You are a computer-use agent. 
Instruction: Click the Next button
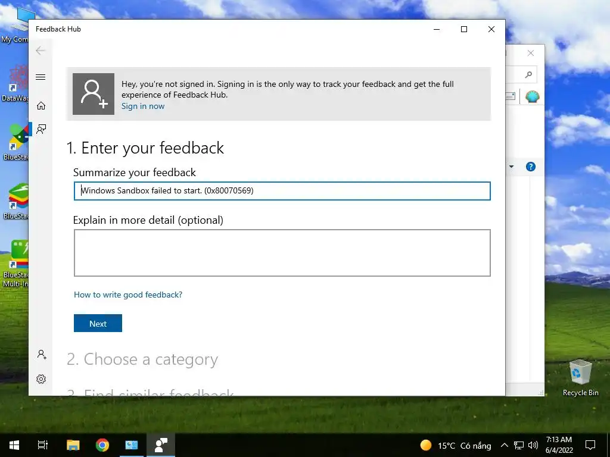pos(98,323)
